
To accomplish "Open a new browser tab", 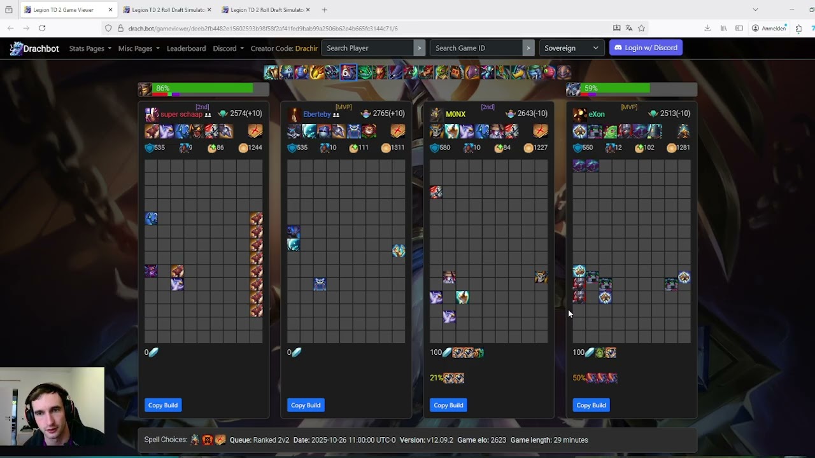I will click(324, 10).
